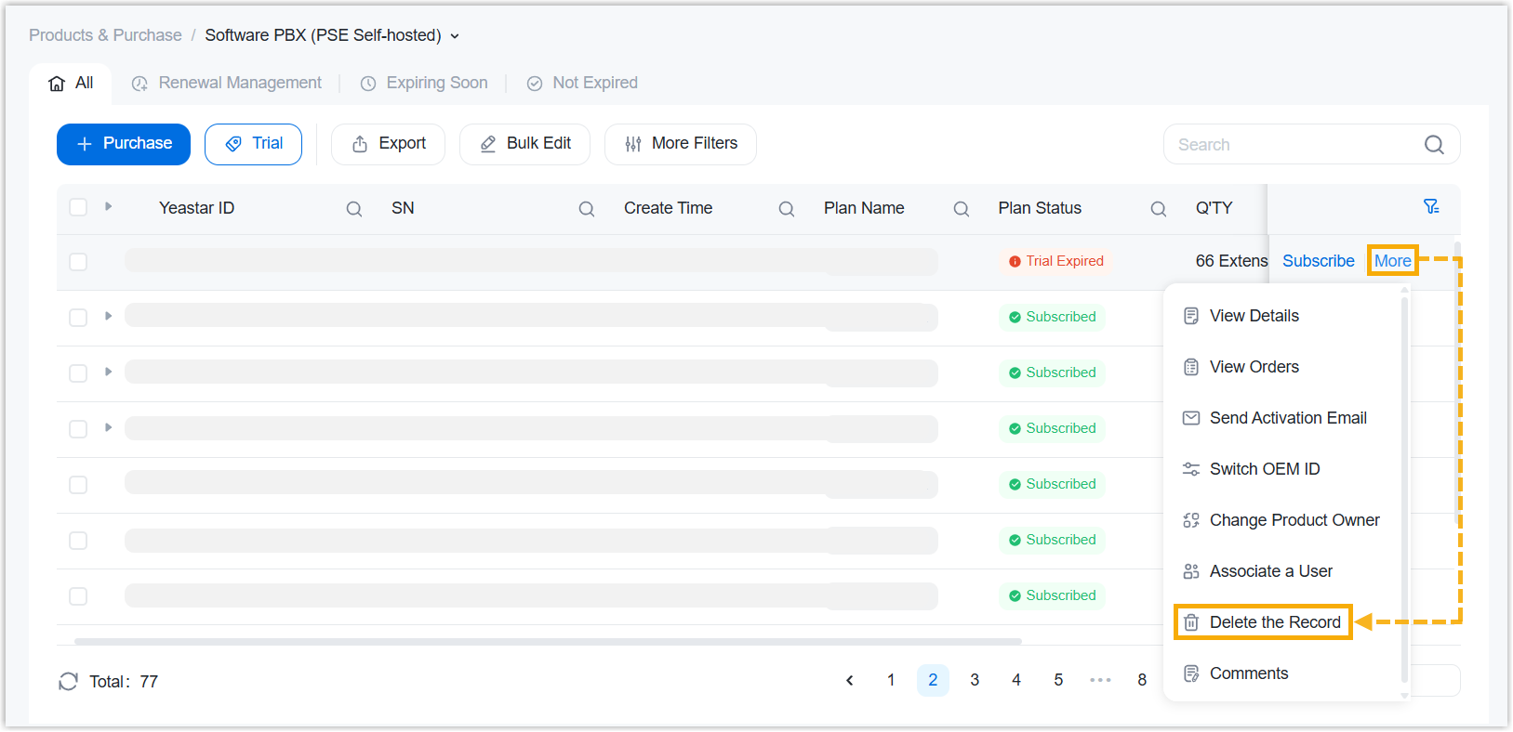The image size is (1513, 732).
Task: Tick the select-all checkbox in table header
Action: (78, 207)
